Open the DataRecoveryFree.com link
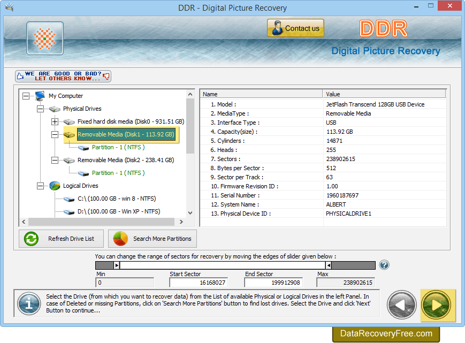The image size is (465, 343). 386,334
